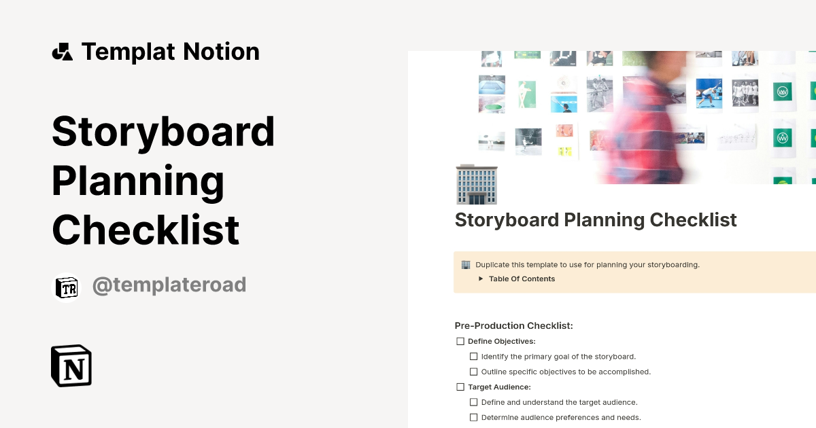Click the 'Pre-Production Checklist:' heading
Image resolution: width=816 pixels, height=428 pixels.
(513, 325)
